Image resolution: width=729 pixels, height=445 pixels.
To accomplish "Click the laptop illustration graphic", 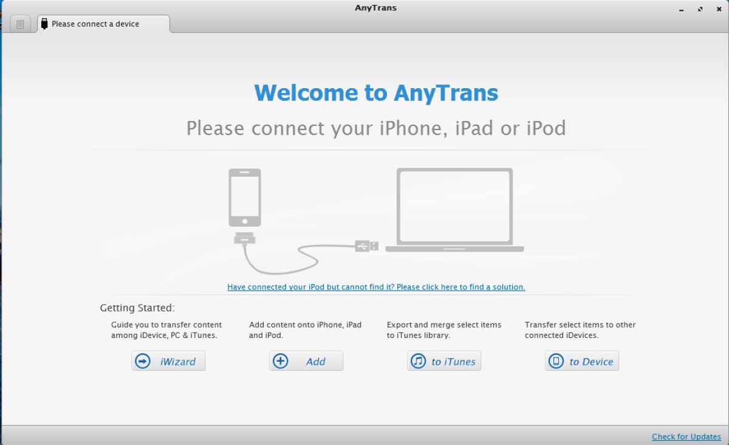I will coord(454,209).
